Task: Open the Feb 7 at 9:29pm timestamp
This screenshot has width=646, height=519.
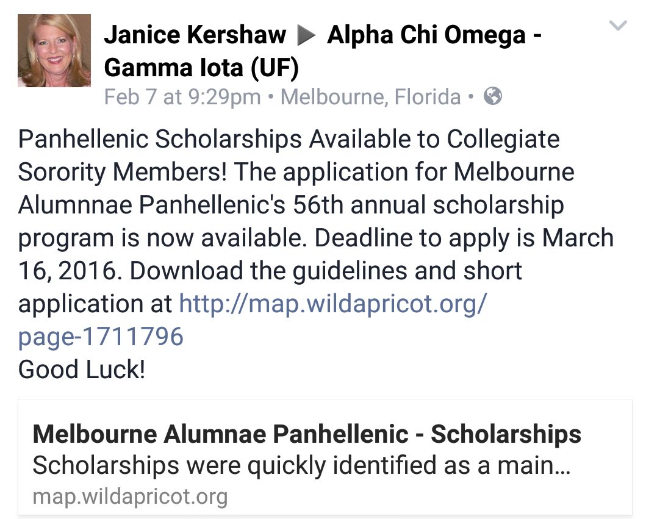Action: point(182,97)
